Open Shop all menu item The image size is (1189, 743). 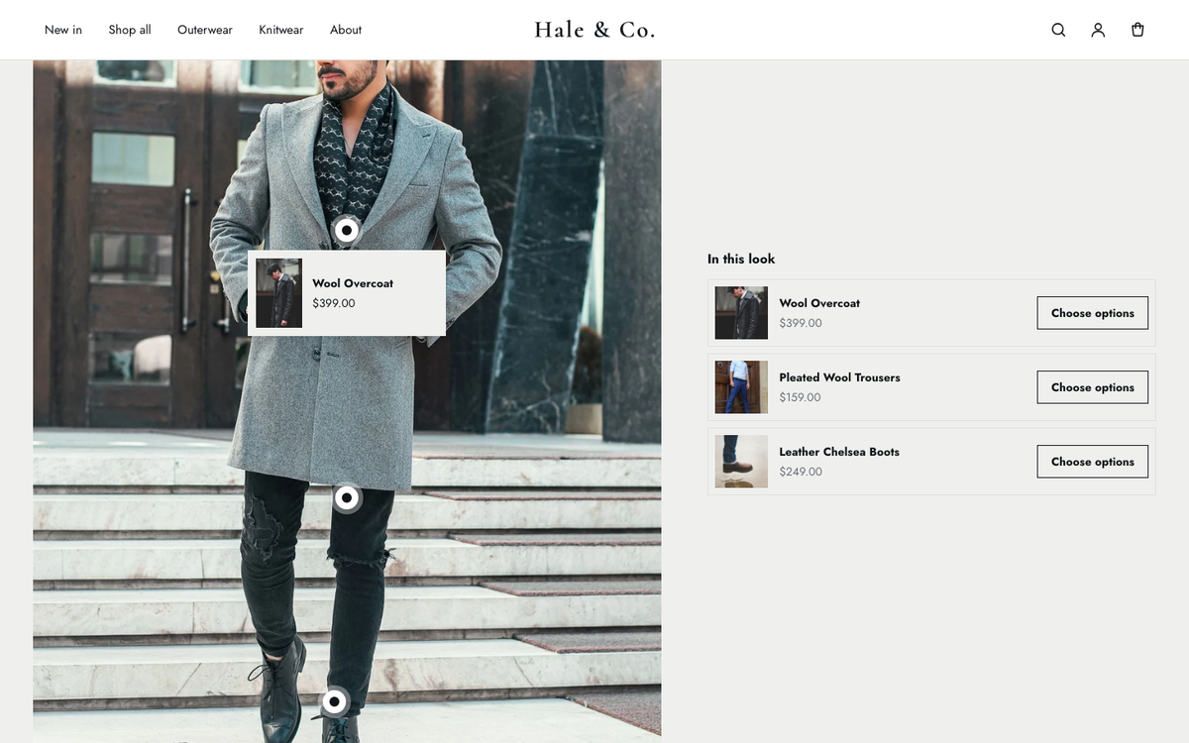coord(130,30)
